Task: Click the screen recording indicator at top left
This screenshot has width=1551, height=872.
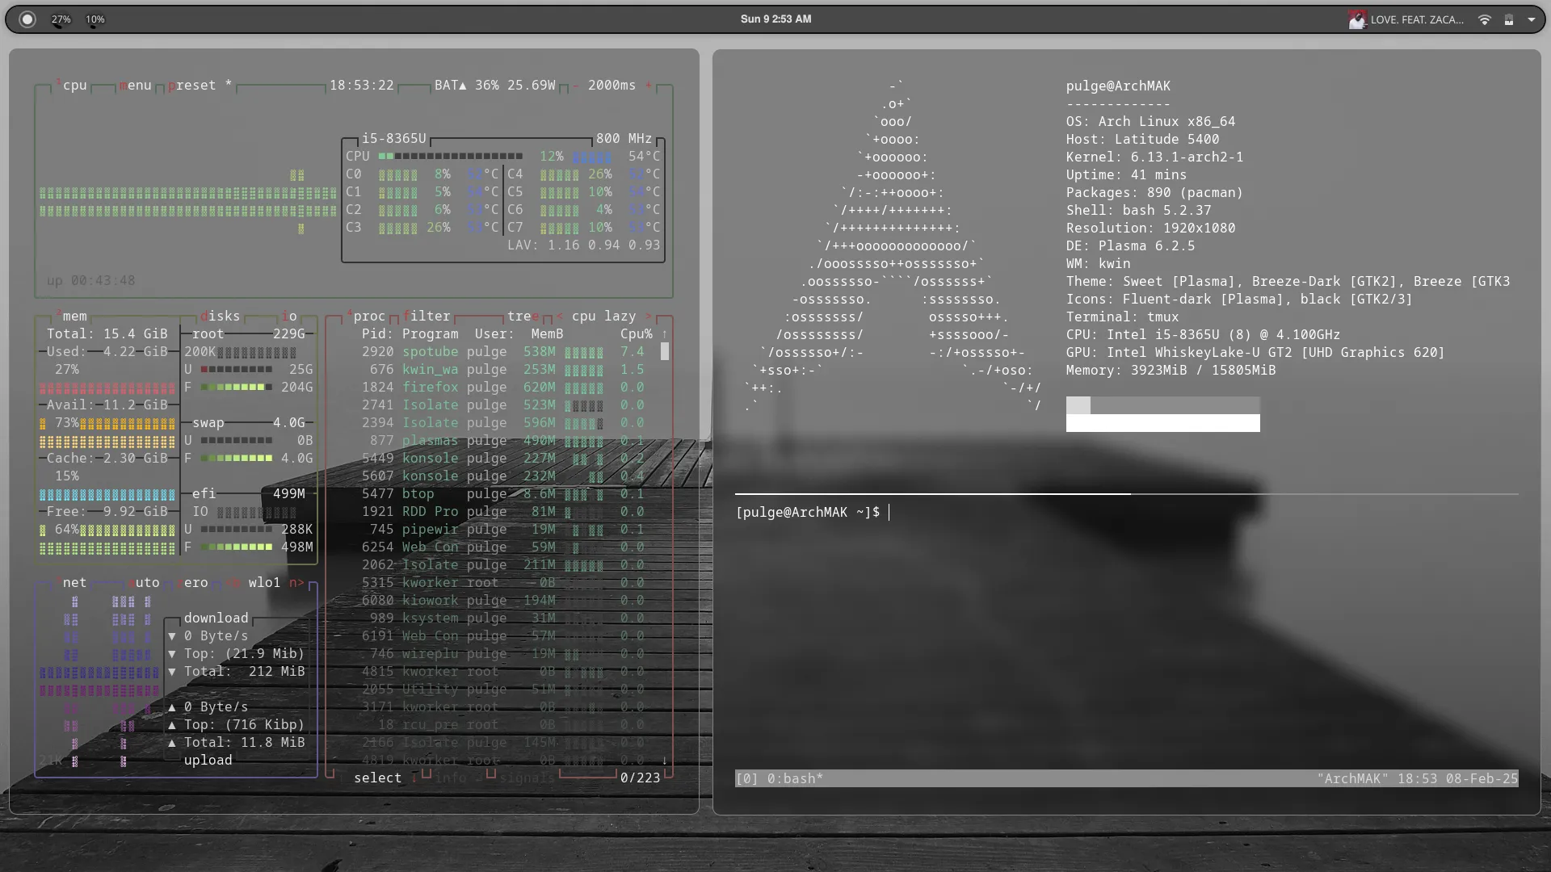Action: 27,19
